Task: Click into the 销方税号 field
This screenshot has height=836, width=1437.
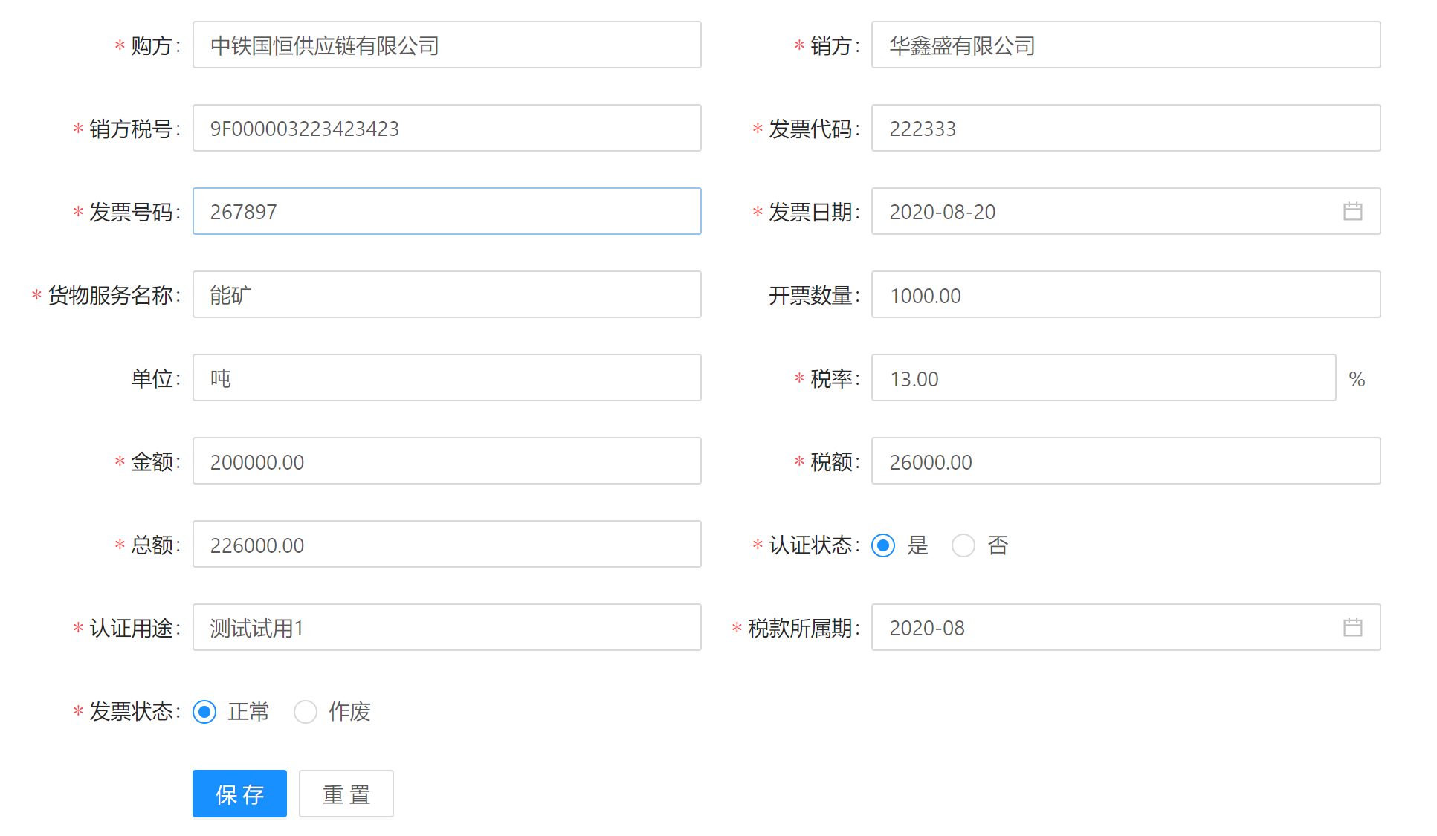Action: coord(446,129)
